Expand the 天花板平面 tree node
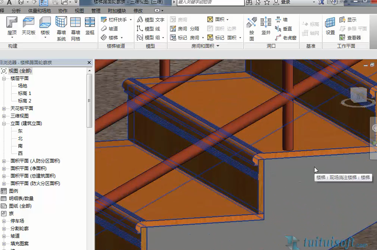Screen dimensions: 377x250 4,109
